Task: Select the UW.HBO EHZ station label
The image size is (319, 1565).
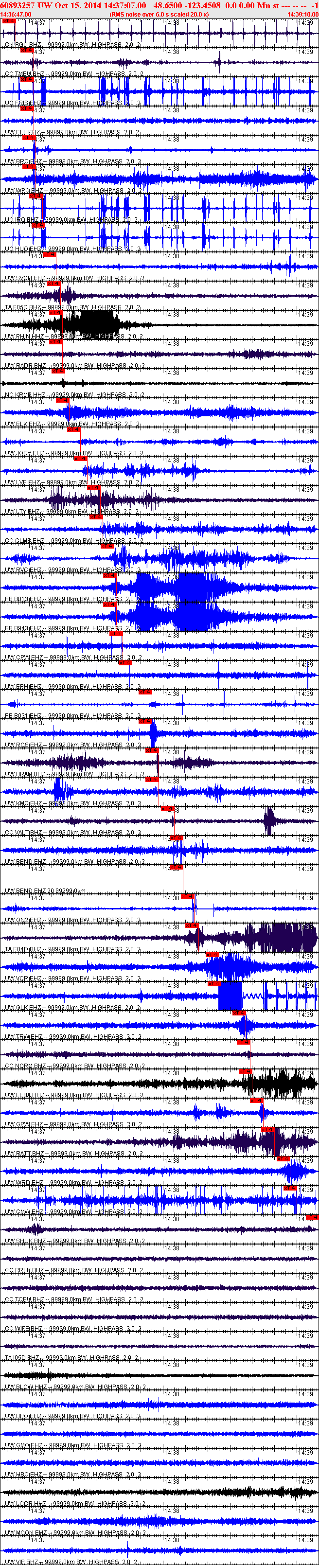Action: coord(73,1474)
